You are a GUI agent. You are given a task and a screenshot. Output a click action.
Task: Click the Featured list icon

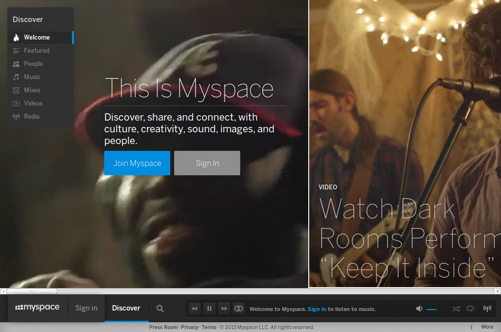(16, 51)
